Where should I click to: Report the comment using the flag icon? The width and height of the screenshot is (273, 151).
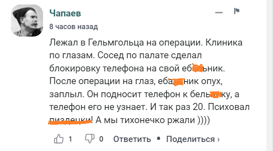coord(237,11)
